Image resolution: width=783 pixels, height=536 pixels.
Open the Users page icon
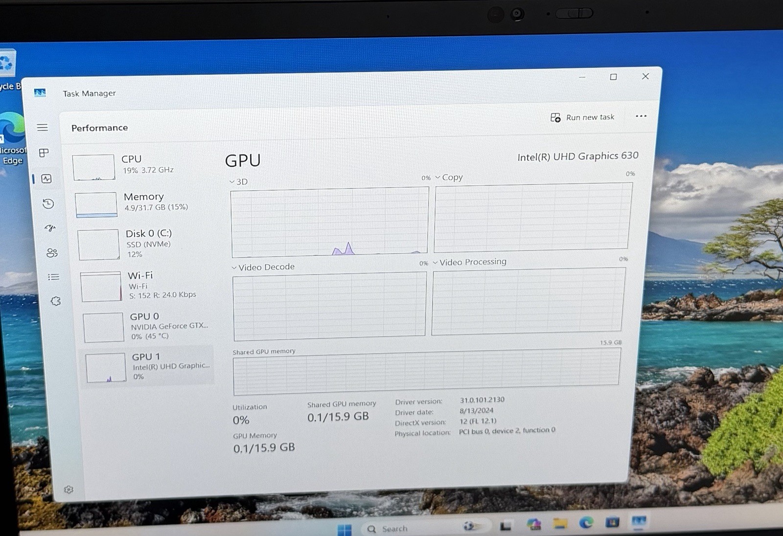[52, 253]
